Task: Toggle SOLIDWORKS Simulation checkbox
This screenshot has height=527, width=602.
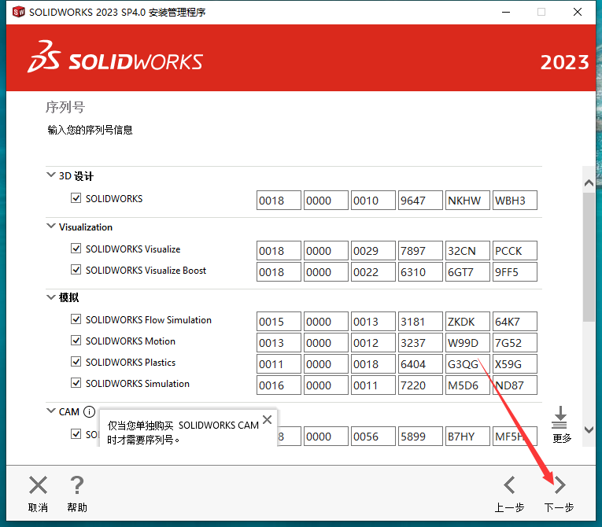Action: click(76, 383)
